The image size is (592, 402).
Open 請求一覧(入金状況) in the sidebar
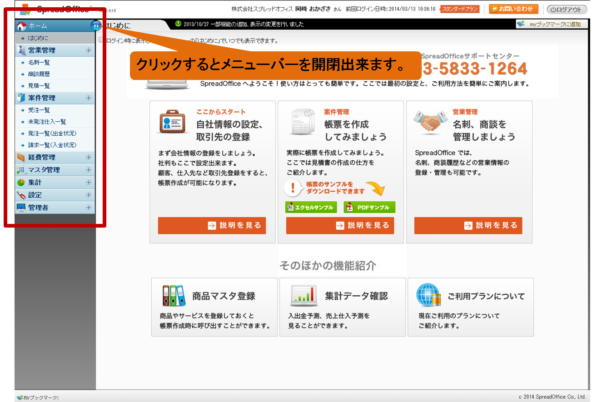pos(55,145)
